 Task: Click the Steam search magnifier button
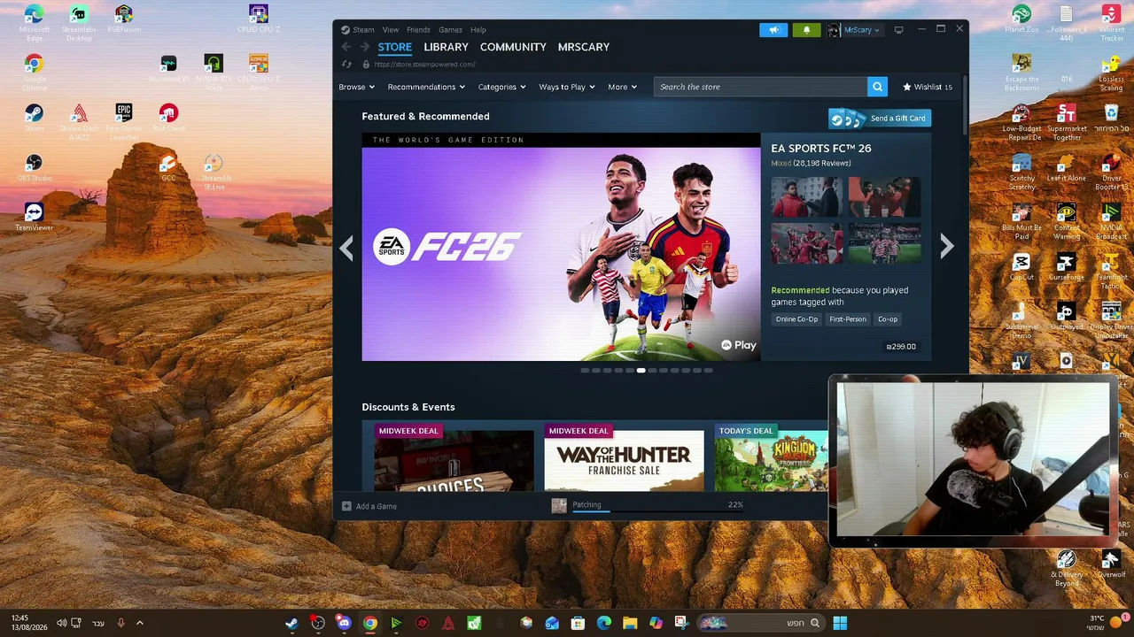click(877, 87)
